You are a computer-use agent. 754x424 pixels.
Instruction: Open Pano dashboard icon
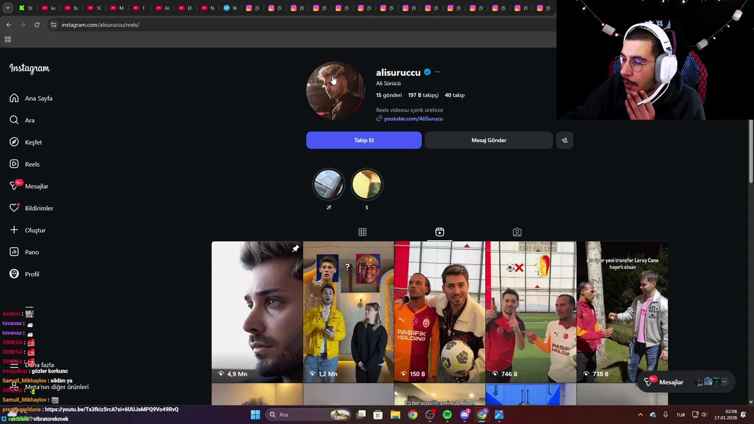click(14, 252)
